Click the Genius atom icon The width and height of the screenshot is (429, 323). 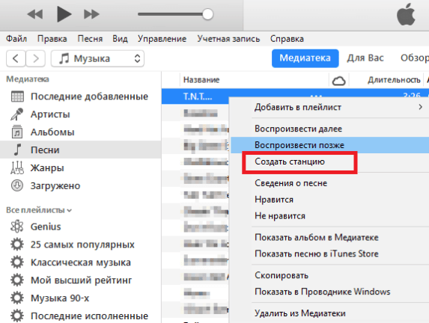point(17,227)
